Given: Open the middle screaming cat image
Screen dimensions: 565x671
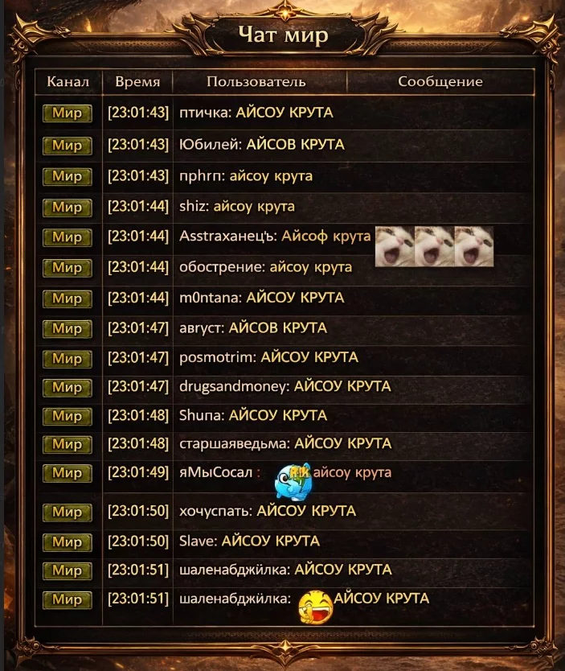Looking at the screenshot, I should pos(434,247).
